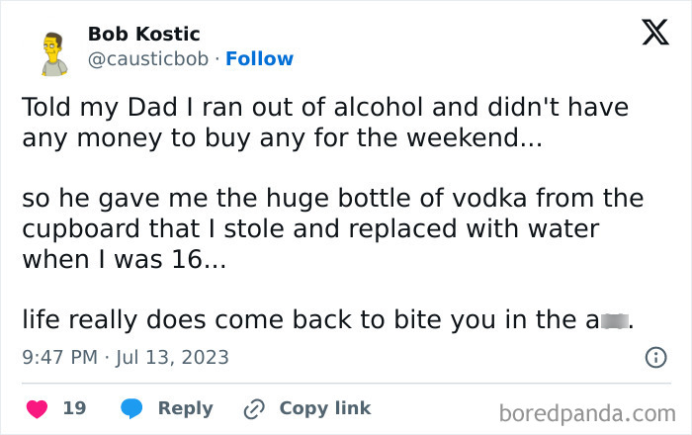692x435 pixels.
Task: Click the "life really does come back" line
Action: pos(306,320)
